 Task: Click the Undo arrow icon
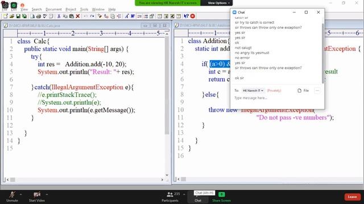86,16
